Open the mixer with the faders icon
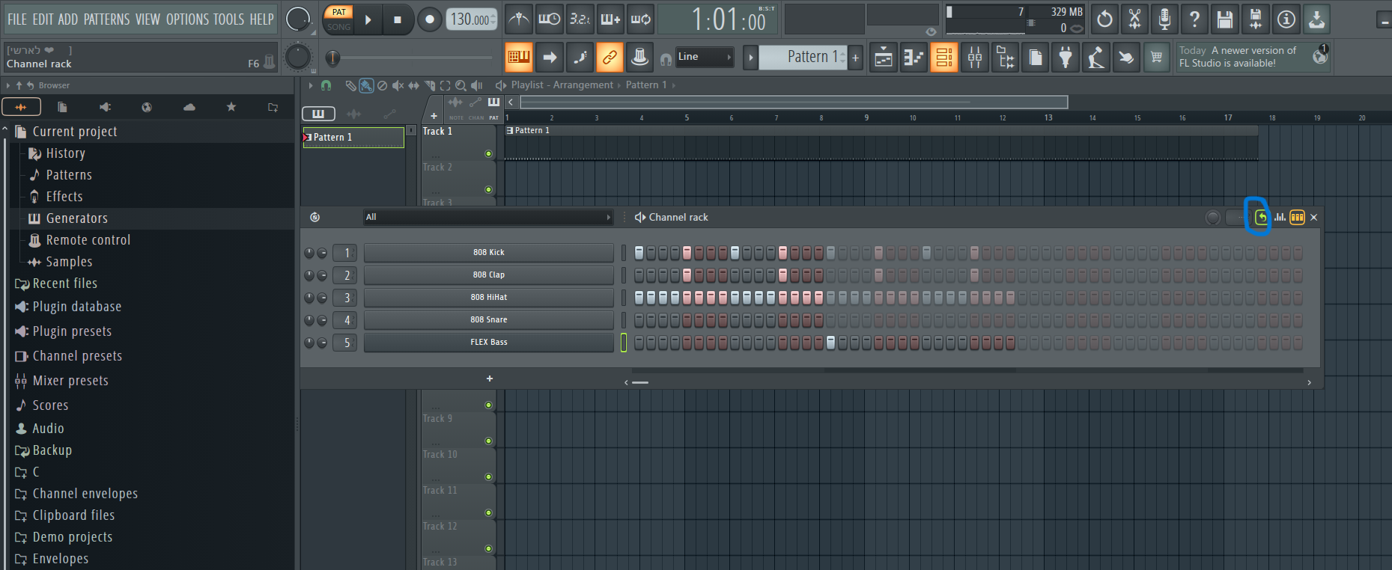1392x570 pixels. [975, 57]
